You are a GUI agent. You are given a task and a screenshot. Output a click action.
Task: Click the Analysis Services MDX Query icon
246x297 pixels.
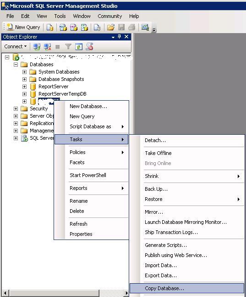[x=63, y=27]
